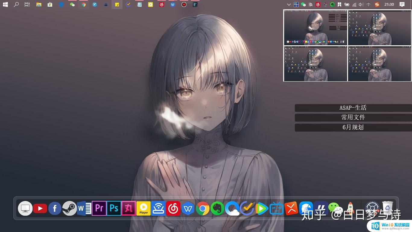Launch Chrome from the dock

point(203,208)
